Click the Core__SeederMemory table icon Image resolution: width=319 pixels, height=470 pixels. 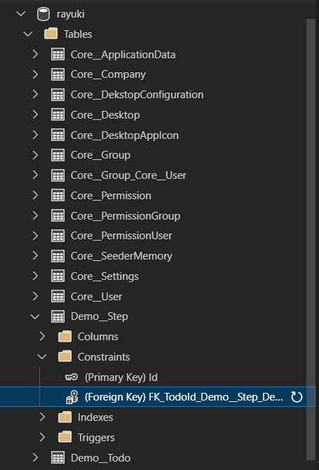click(57, 256)
